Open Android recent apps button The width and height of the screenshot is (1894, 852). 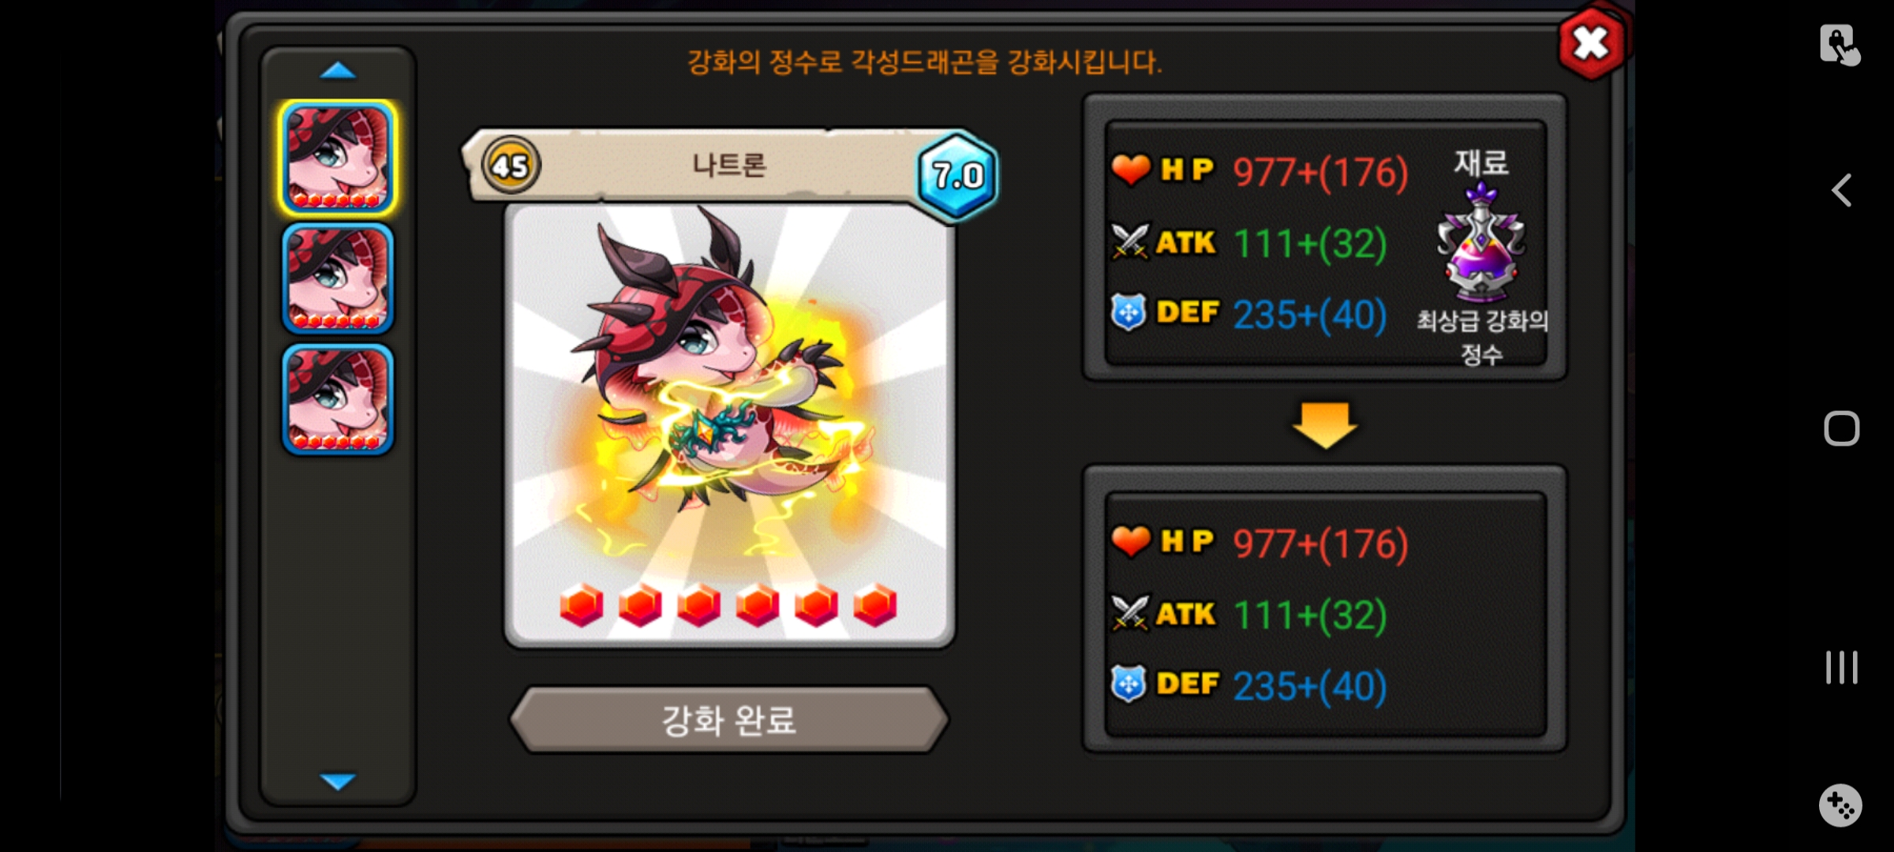tap(1842, 667)
